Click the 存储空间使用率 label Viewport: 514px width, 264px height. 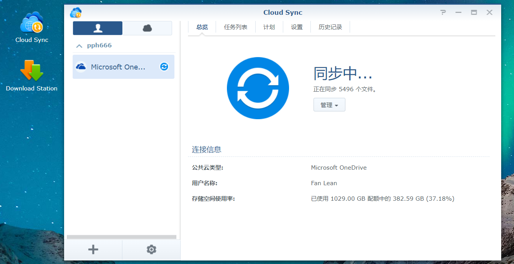[213, 199]
